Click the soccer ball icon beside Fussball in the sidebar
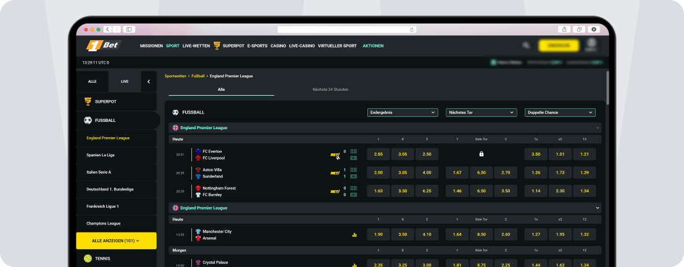The image size is (684, 267). coord(88,120)
